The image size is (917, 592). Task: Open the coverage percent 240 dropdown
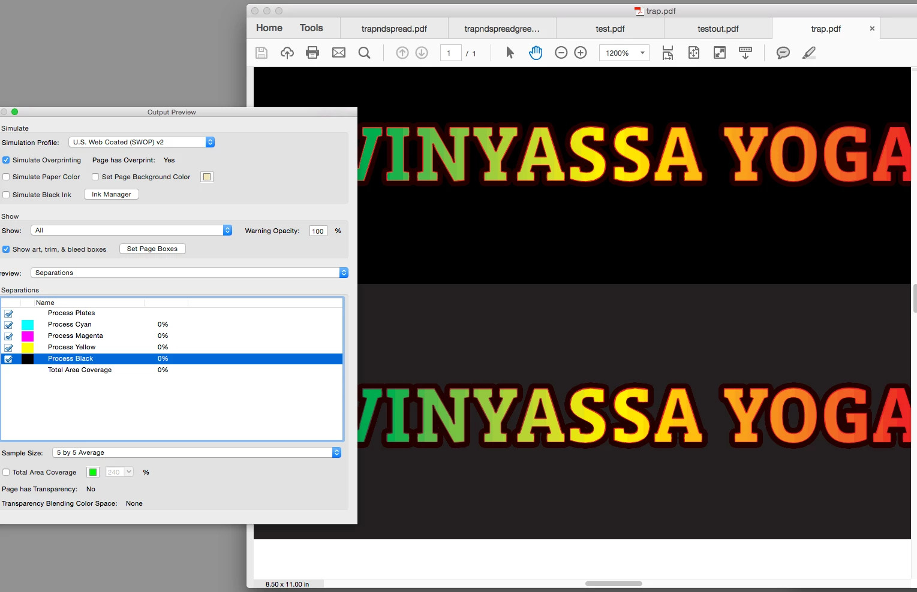pos(119,472)
